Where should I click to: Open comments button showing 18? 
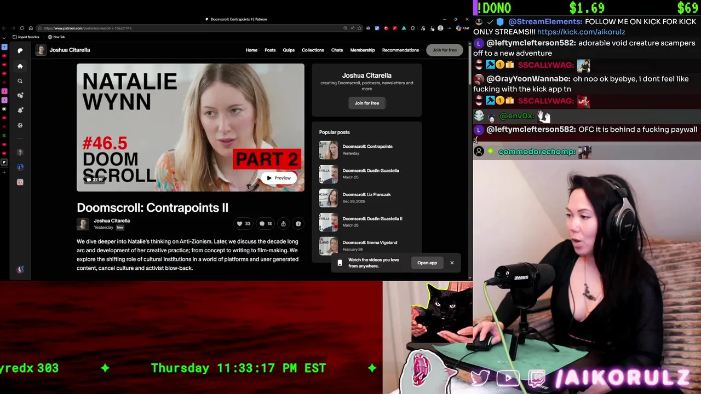coord(266,223)
